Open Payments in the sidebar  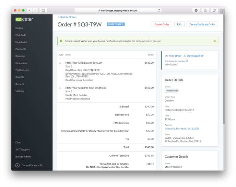[x=21, y=49]
